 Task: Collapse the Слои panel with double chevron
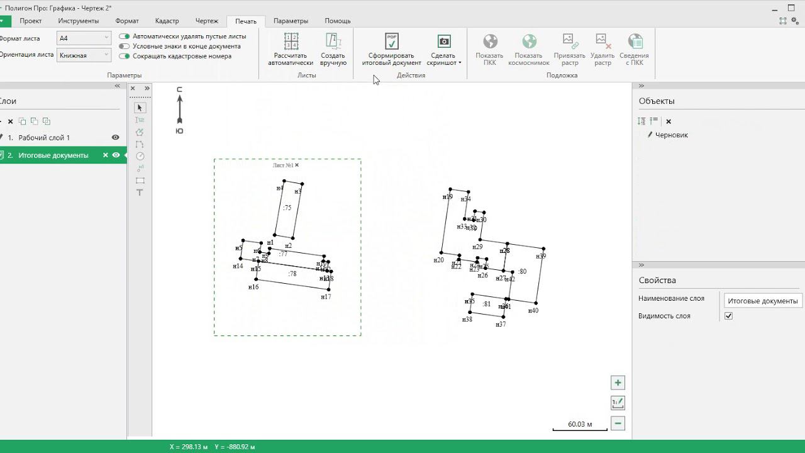[117, 86]
